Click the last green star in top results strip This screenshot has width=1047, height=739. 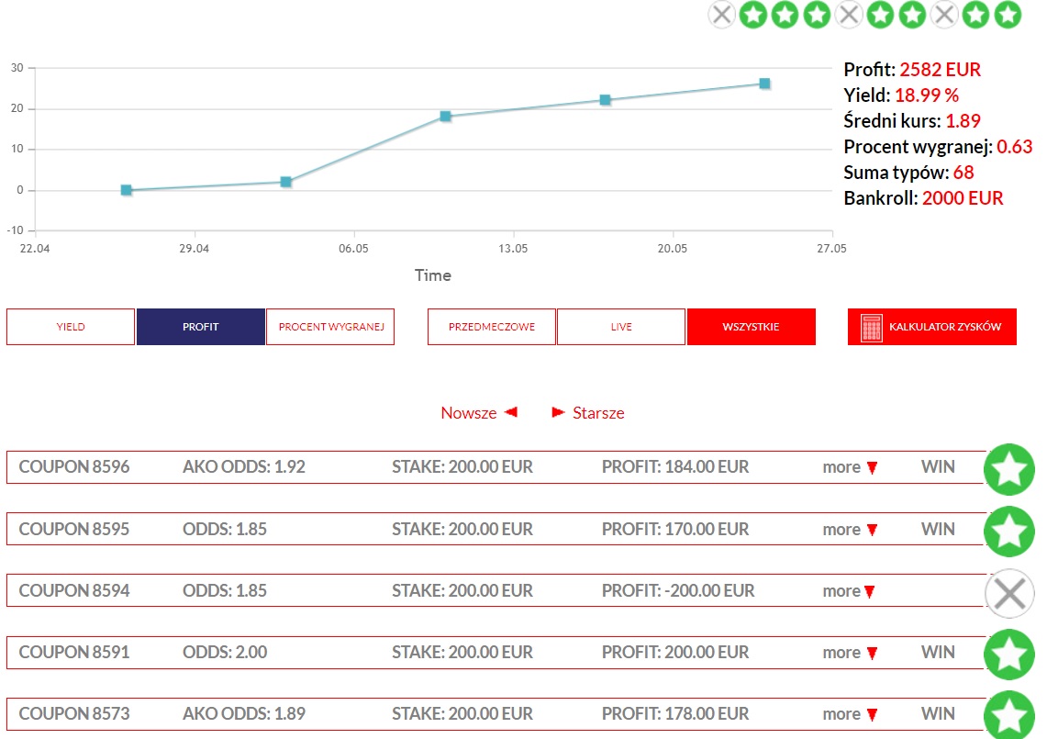pyautogui.click(x=1007, y=15)
